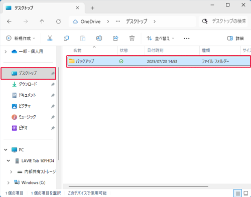Select 内部共有ストレージ in the tree
This screenshot has height=197, width=251.
40,171
